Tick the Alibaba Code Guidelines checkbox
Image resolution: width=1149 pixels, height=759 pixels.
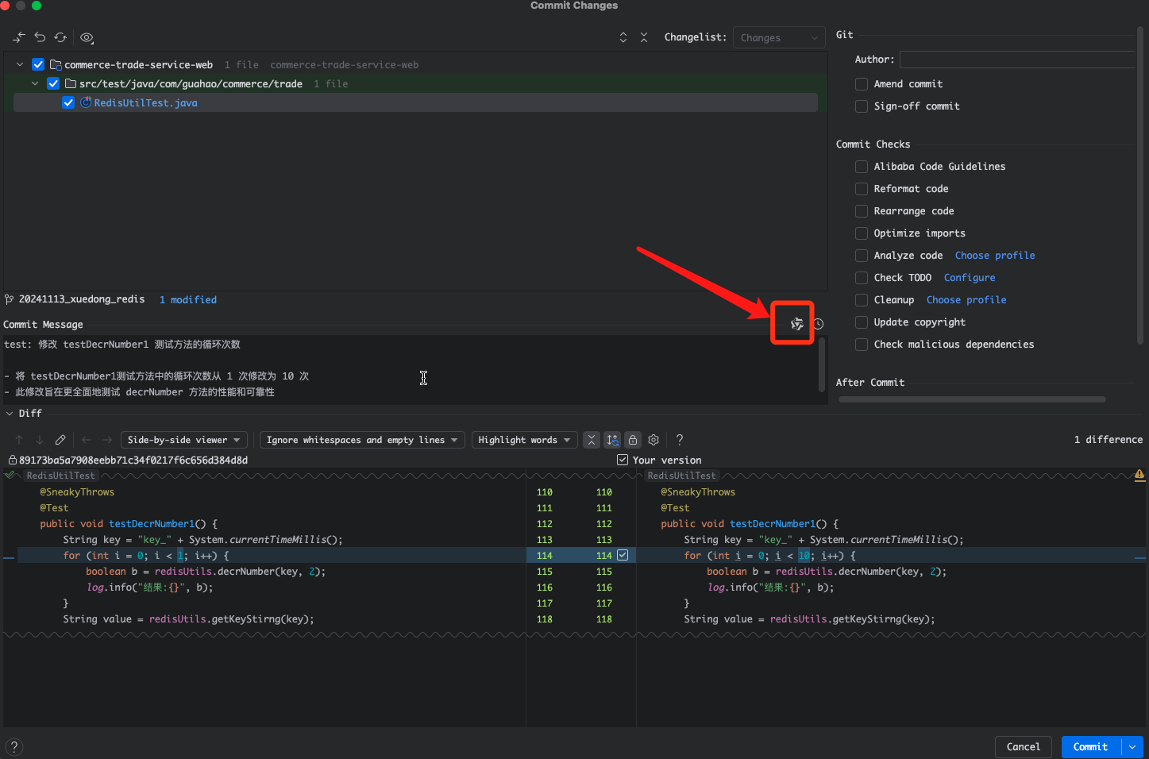(x=862, y=167)
